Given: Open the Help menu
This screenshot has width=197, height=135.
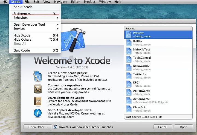Looking at the screenshot, I should tap(118, 2).
